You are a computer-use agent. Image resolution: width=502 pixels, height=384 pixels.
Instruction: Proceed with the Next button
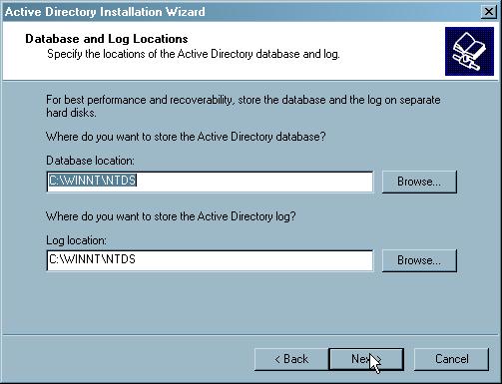pos(366,359)
